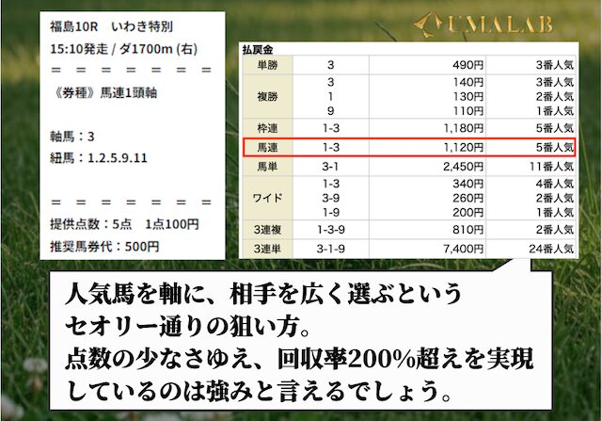Click the 3-1 combination in 馬単 row
Image resolution: width=602 pixels, height=421 pixels.
[x=330, y=167]
